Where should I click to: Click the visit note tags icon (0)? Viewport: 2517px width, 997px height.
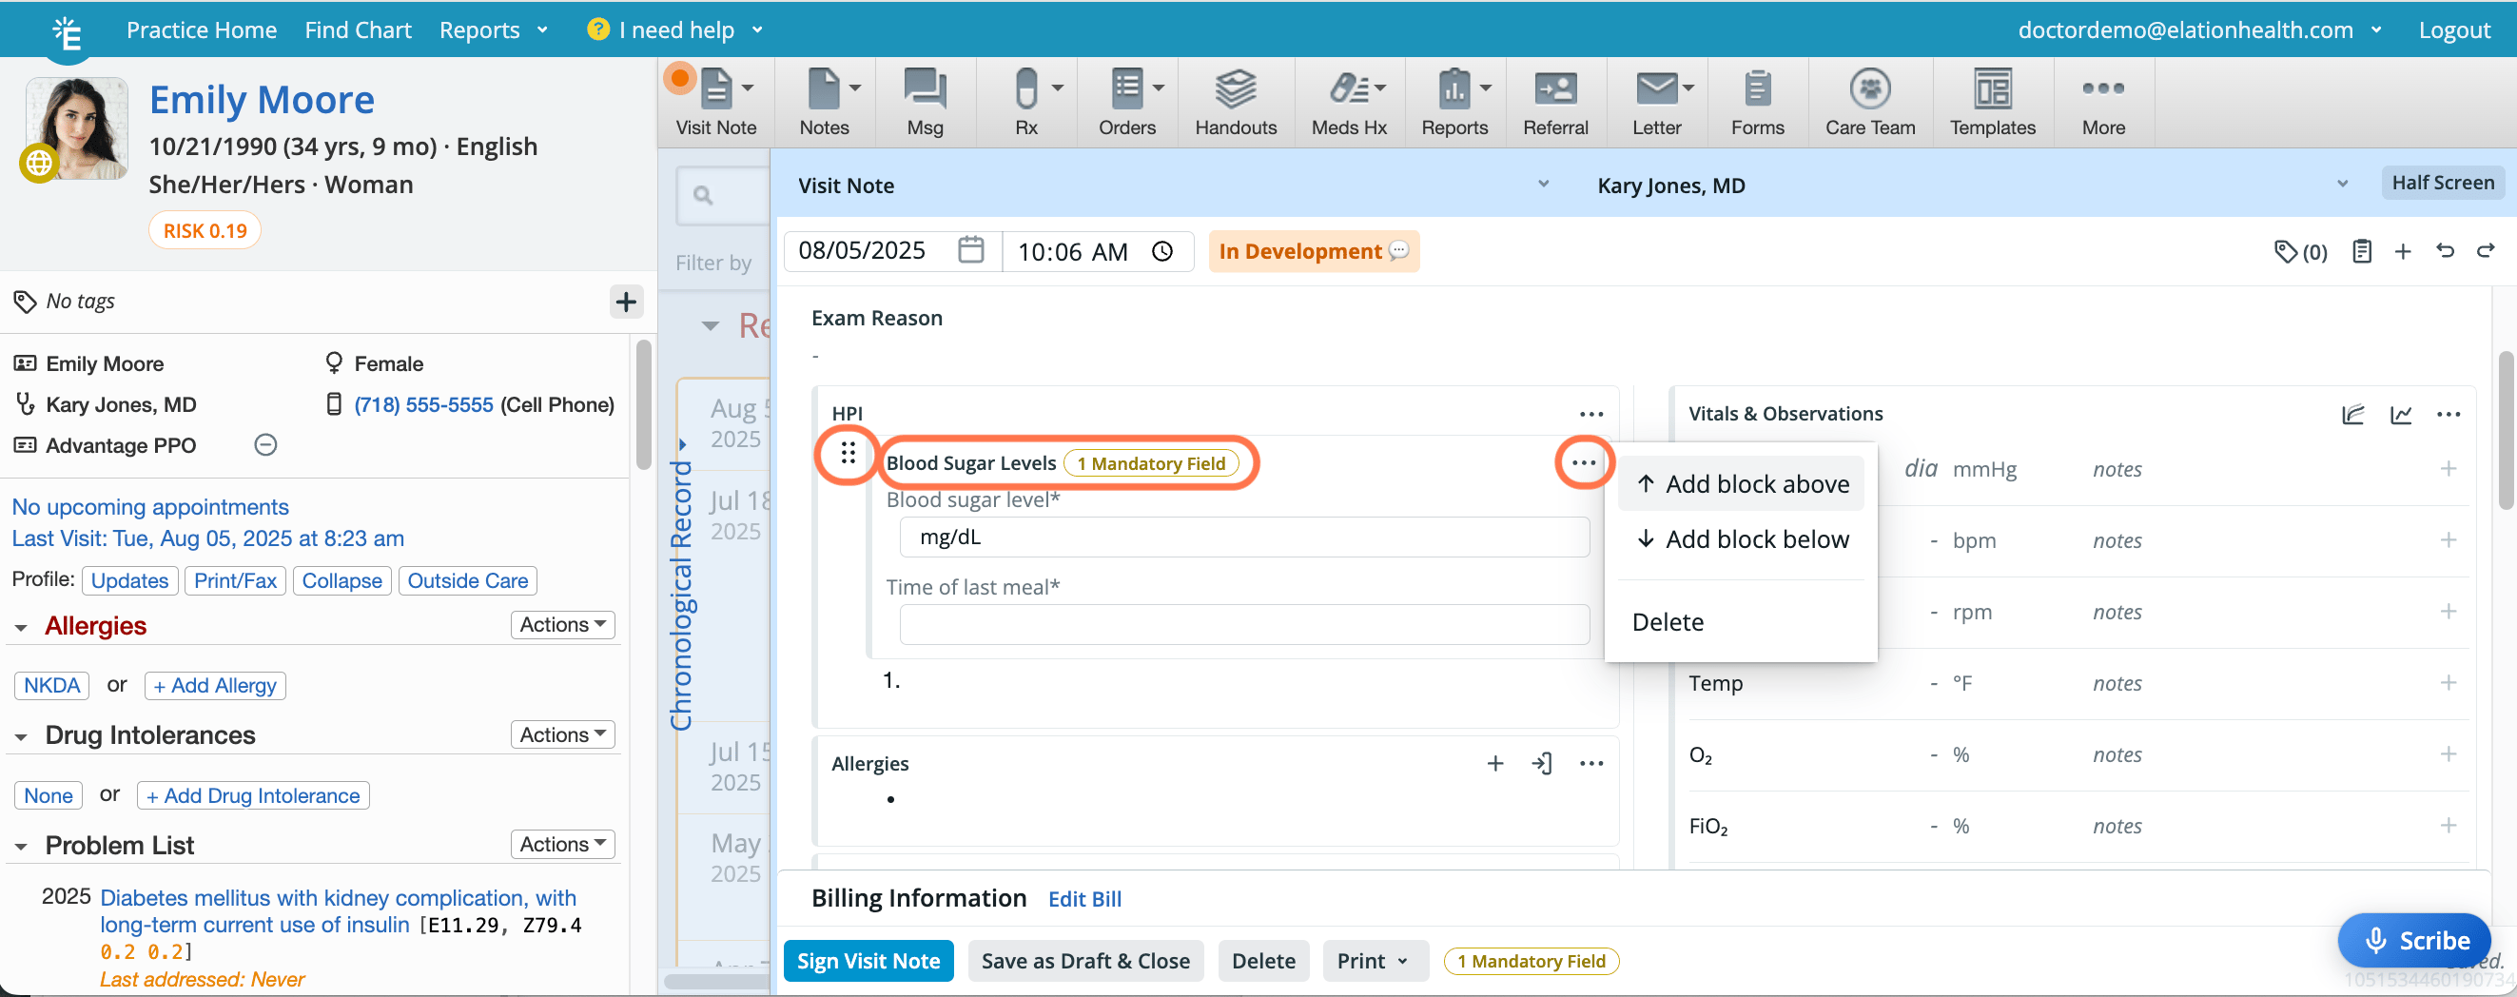click(2299, 251)
